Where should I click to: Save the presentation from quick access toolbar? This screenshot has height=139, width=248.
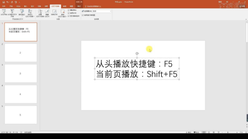tap(4, 2)
